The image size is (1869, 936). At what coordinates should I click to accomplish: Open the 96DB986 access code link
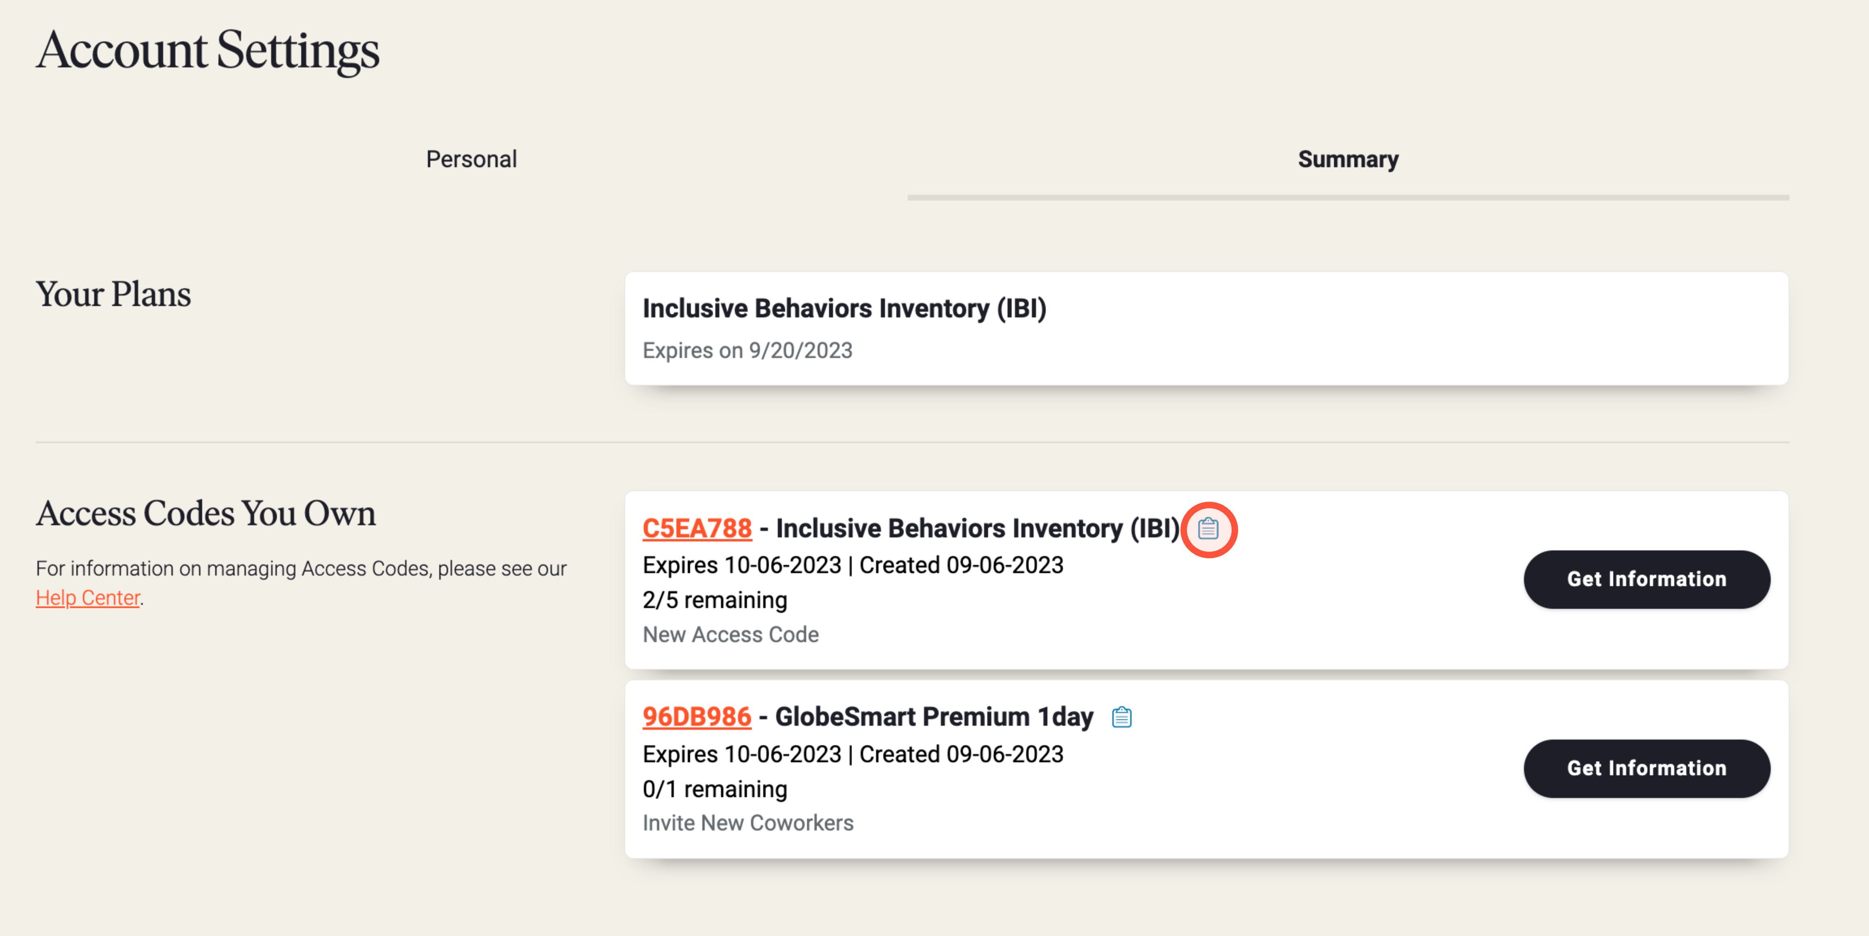point(697,717)
